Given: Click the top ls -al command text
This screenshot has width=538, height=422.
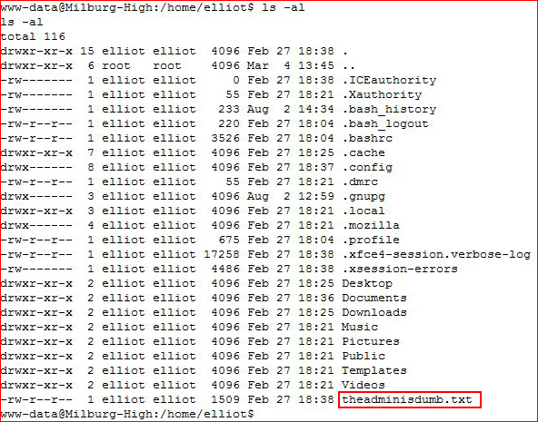Looking at the screenshot, I should tap(284, 7).
